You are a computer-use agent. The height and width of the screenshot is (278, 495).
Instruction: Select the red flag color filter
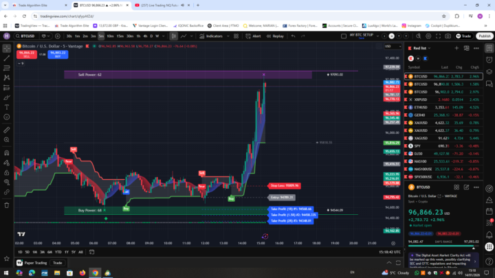pos(410,58)
